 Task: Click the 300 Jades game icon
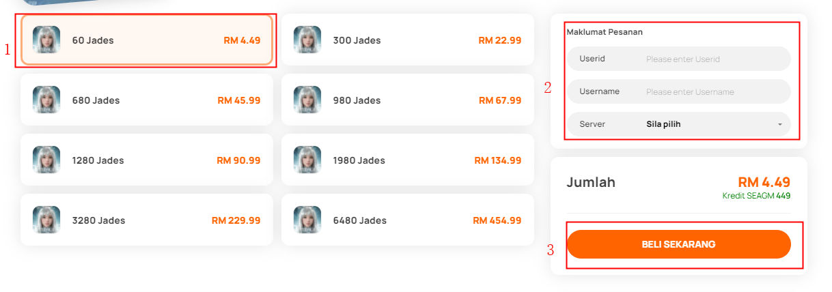coord(307,40)
